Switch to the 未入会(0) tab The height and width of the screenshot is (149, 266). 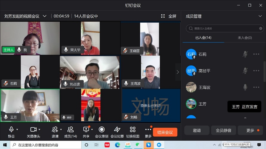click(x=245, y=38)
